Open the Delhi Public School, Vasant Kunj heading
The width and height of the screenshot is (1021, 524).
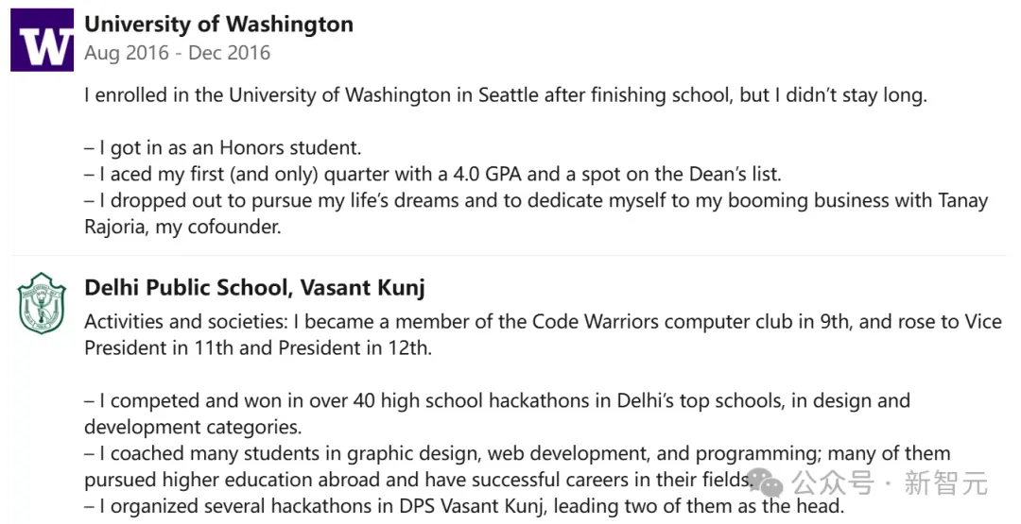[254, 287]
